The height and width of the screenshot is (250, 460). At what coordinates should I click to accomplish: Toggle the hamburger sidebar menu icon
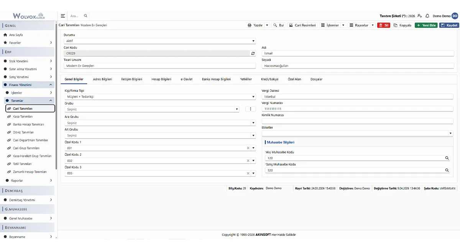(x=63, y=16)
